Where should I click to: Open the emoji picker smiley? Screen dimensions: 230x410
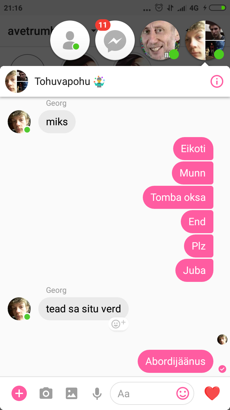click(x=183, y=393)
